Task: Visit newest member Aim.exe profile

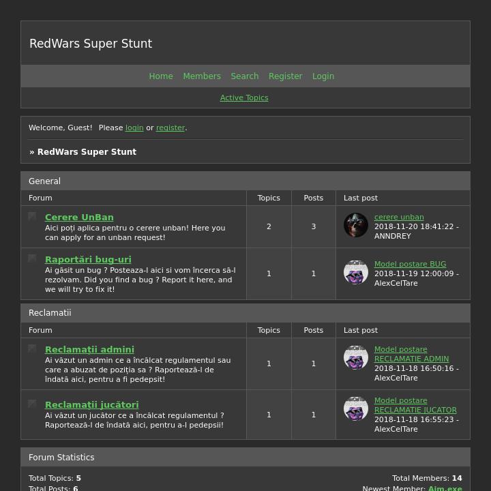Action: click(x=445, y=488)
